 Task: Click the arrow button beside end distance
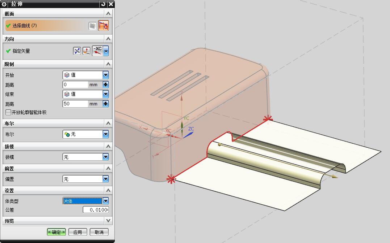pyautogui.click(x=106, y=104)
